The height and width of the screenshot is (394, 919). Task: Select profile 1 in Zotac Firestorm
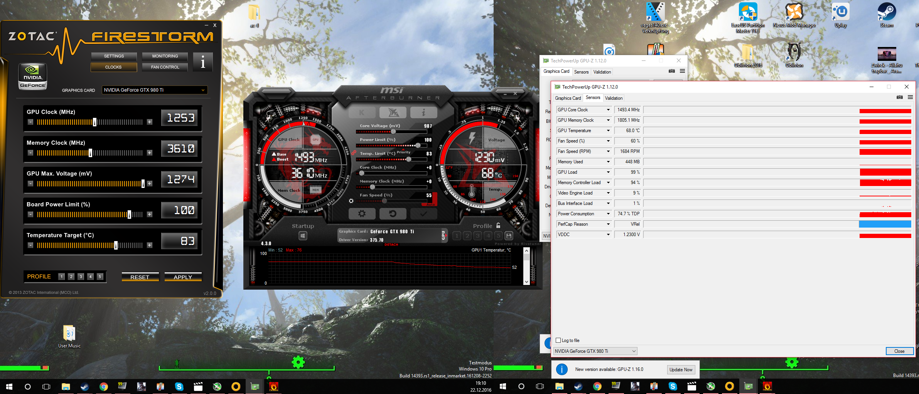pyautogui.click(x=61, y=277)
